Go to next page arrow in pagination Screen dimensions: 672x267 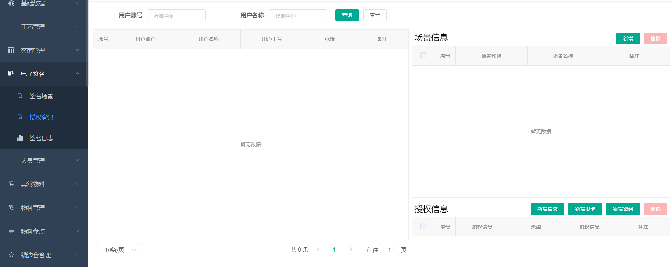[x=351, y=249]
